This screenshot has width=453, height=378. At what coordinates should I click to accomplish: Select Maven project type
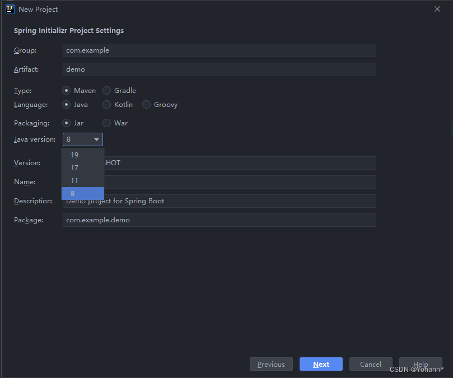click(x=79, y=91)
